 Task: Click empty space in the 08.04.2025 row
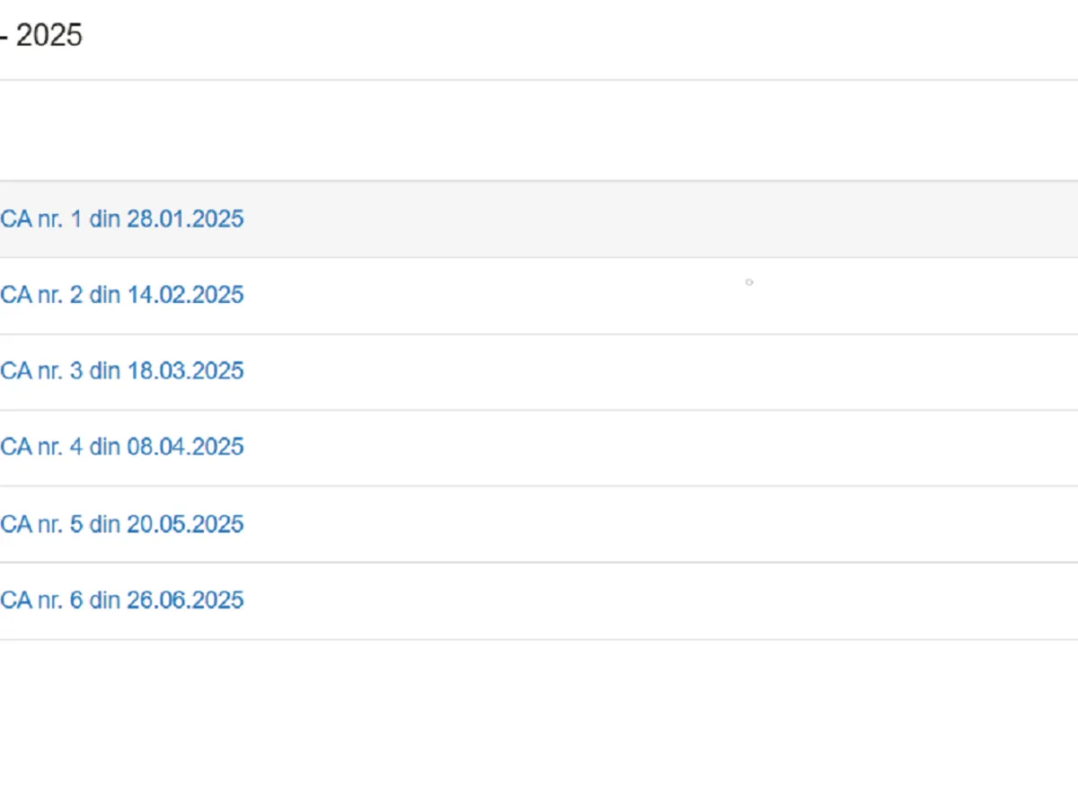(629, 447)
